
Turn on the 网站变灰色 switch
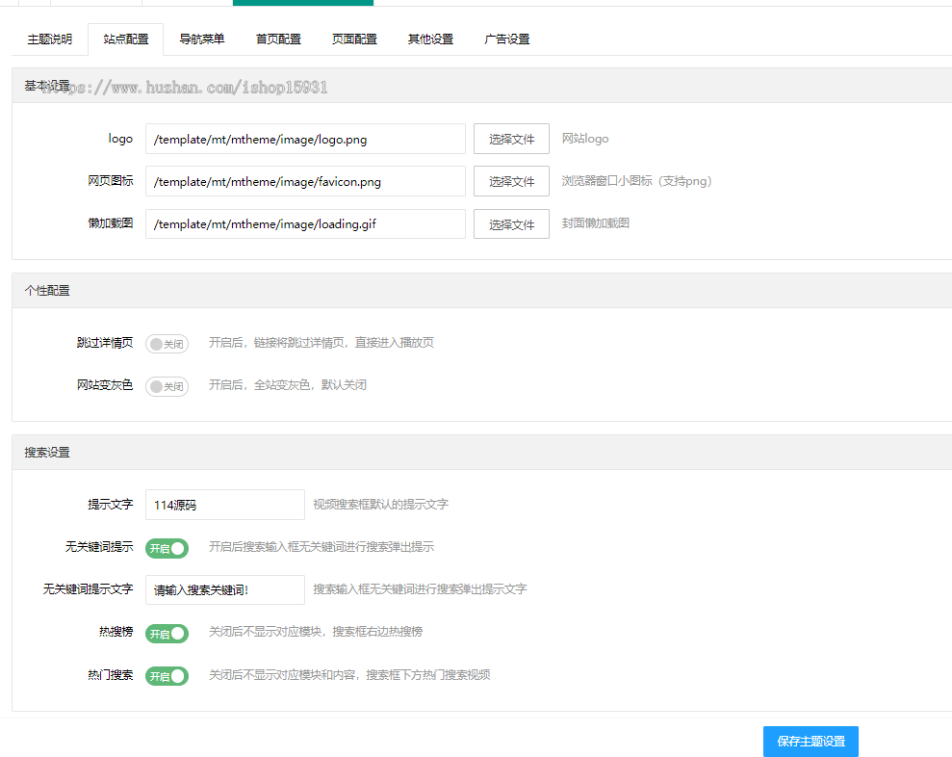[x=167, y=386]
